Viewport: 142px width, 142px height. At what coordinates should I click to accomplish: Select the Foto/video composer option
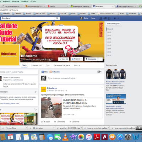point(55,72)
